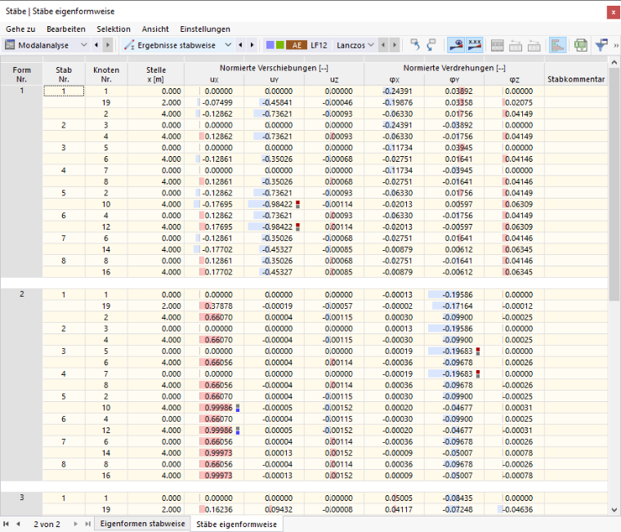Toggle the x.xx values display button
Image resolution: width=621 pixels, height=532 pixels.
pos(475,45)
